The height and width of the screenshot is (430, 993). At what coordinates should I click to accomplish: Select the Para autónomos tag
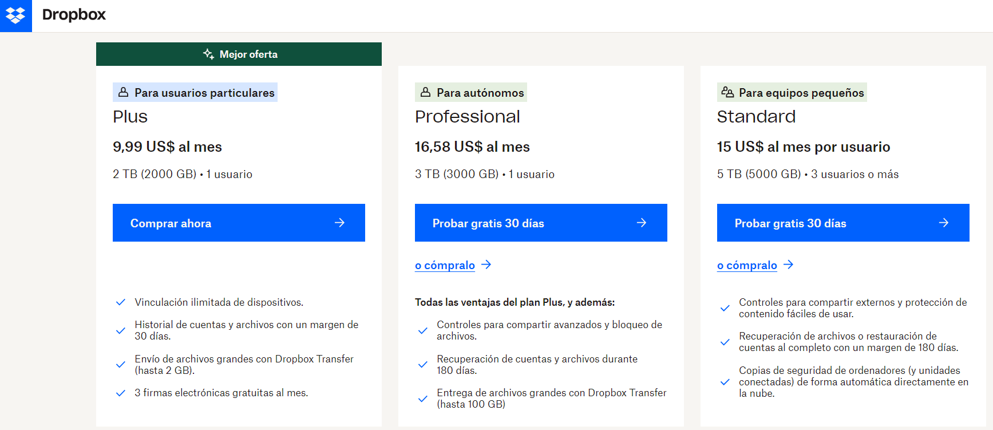(x=471, y=92)
